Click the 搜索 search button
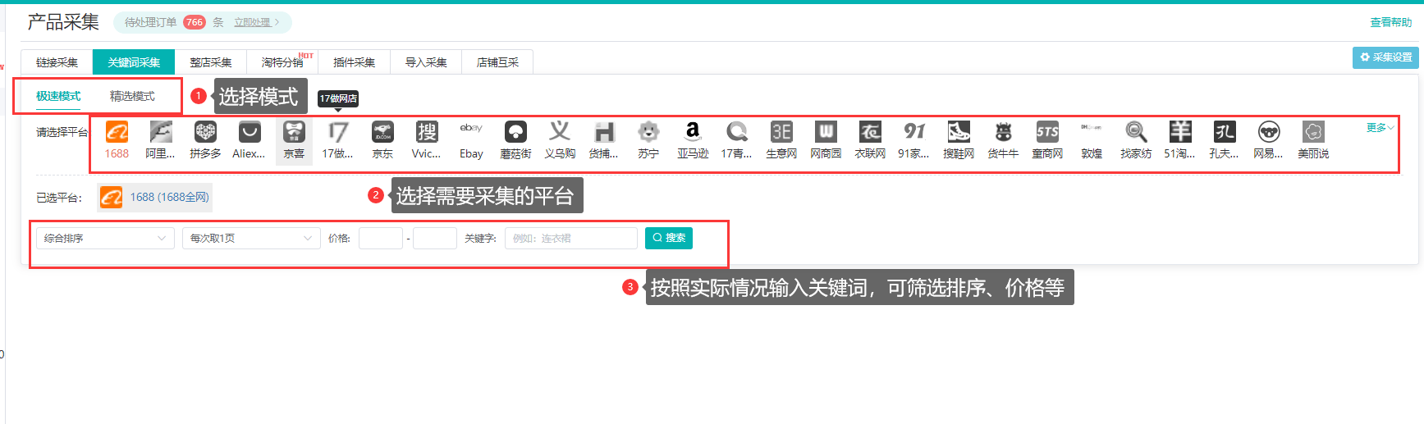Image resolution: width=1424 pixels, height=424 pixels. coord(669,238)
